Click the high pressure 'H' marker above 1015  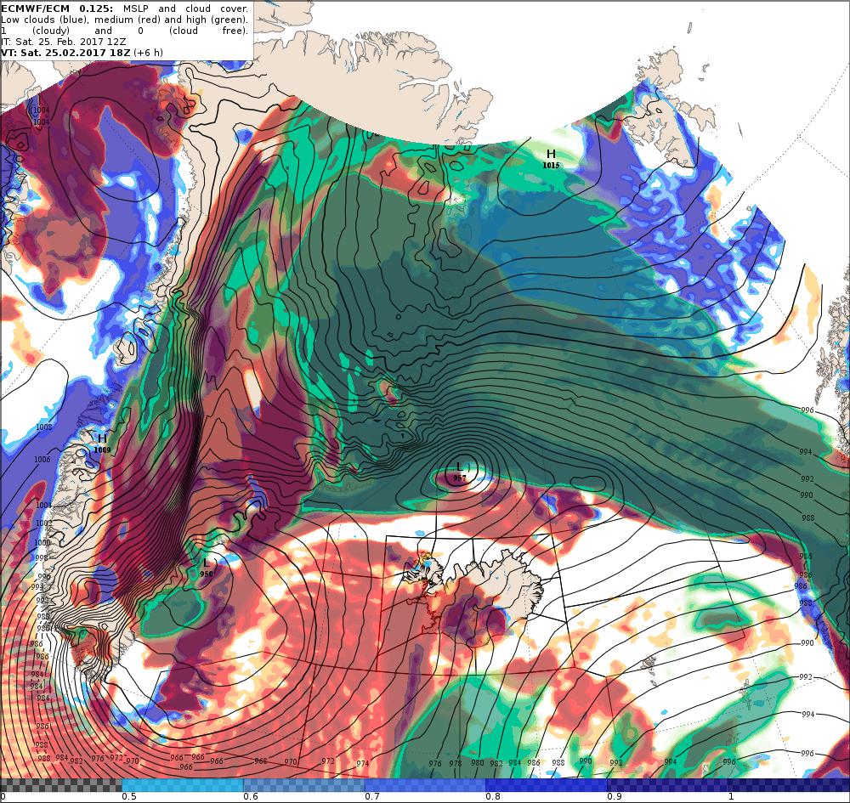[551, 154]
